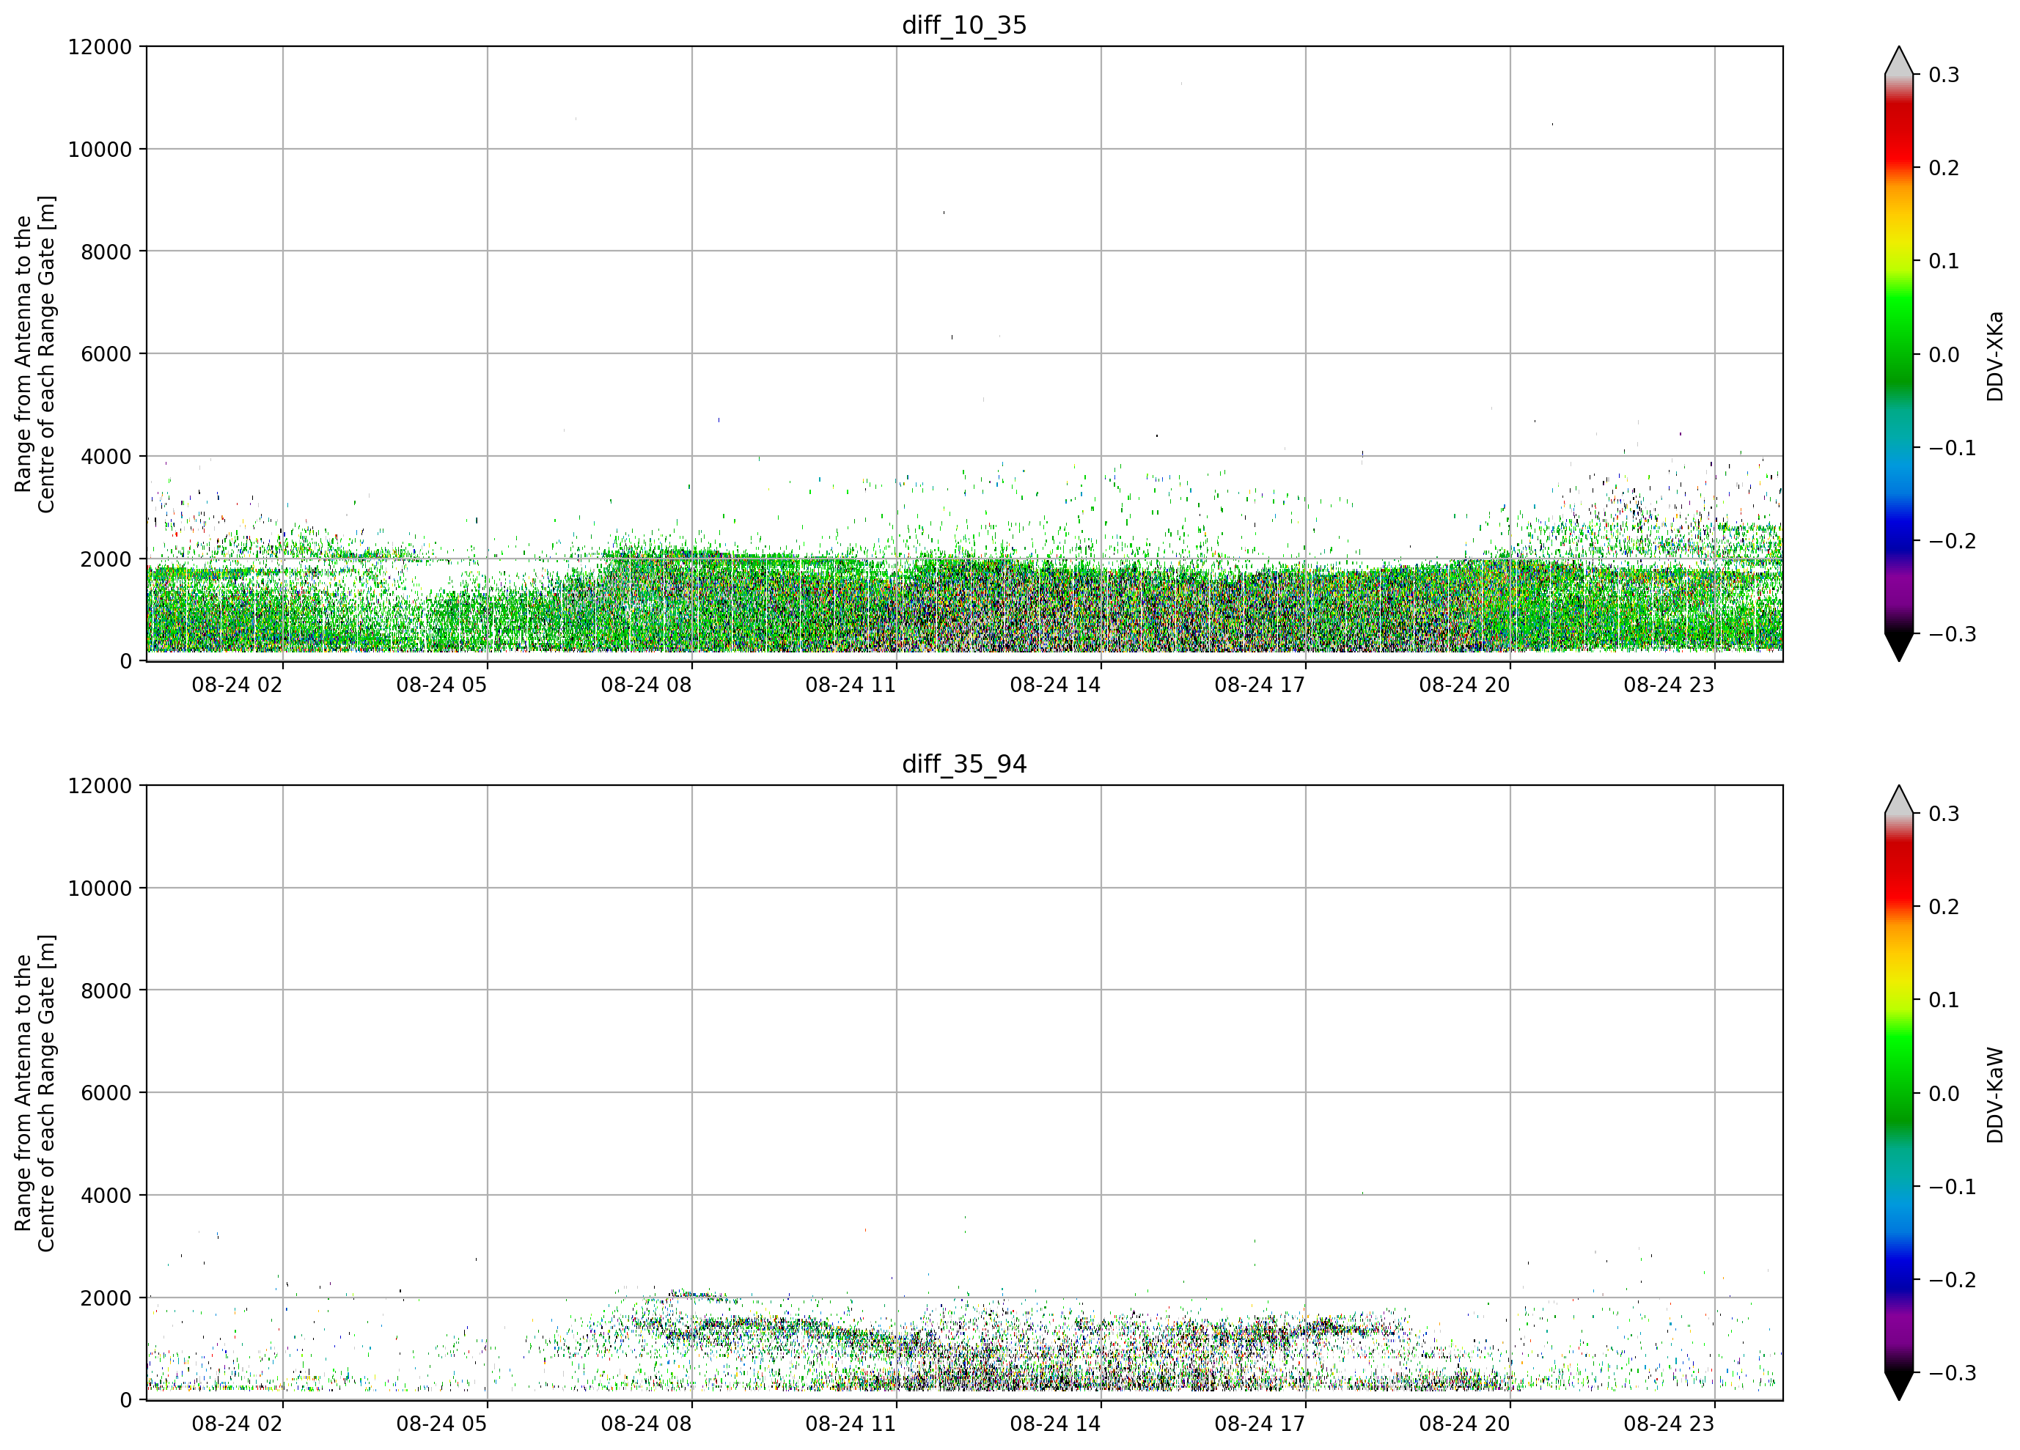
Task: Click the 12000 y-axis label in diff_10_35
Action: point(100,47)
